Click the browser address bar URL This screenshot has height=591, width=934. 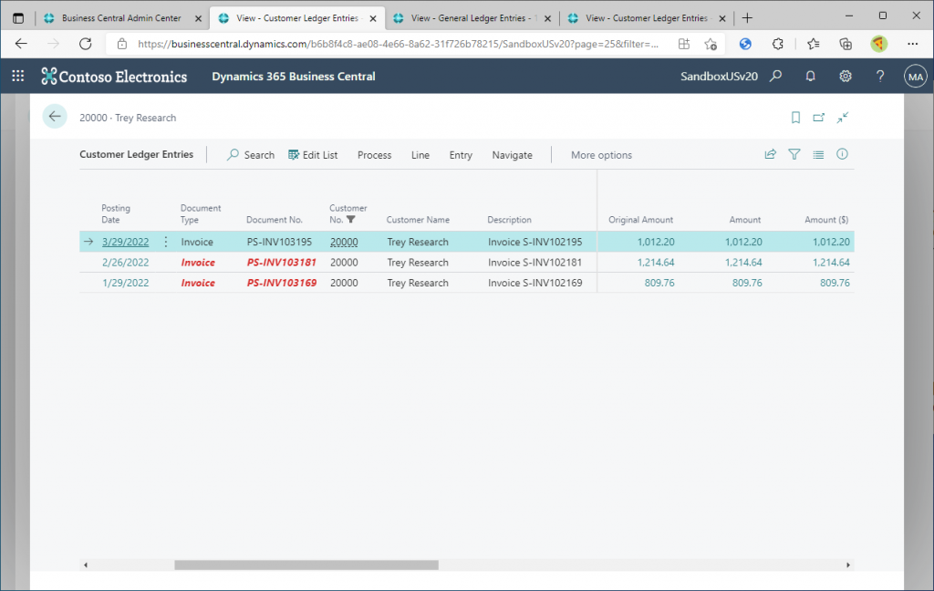[x=398, y=44]
